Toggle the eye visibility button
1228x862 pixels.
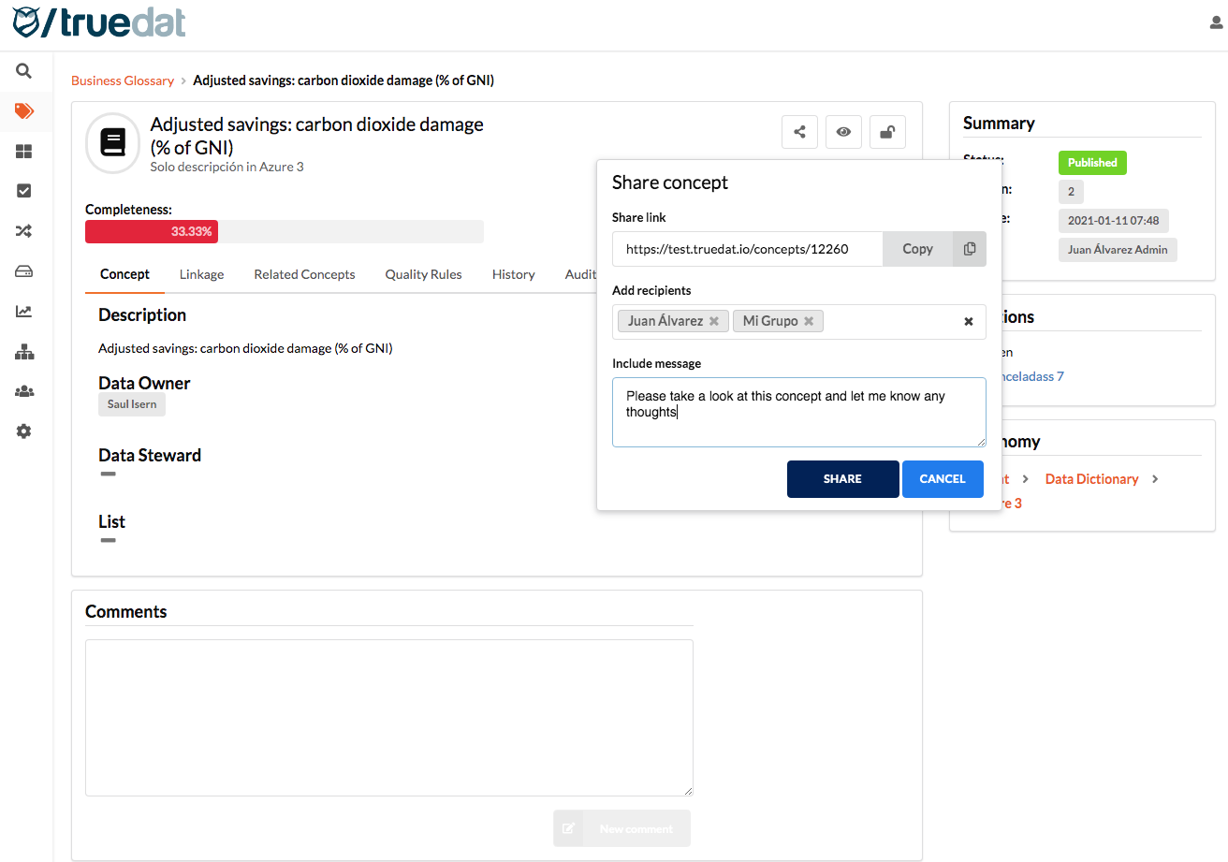843,133
